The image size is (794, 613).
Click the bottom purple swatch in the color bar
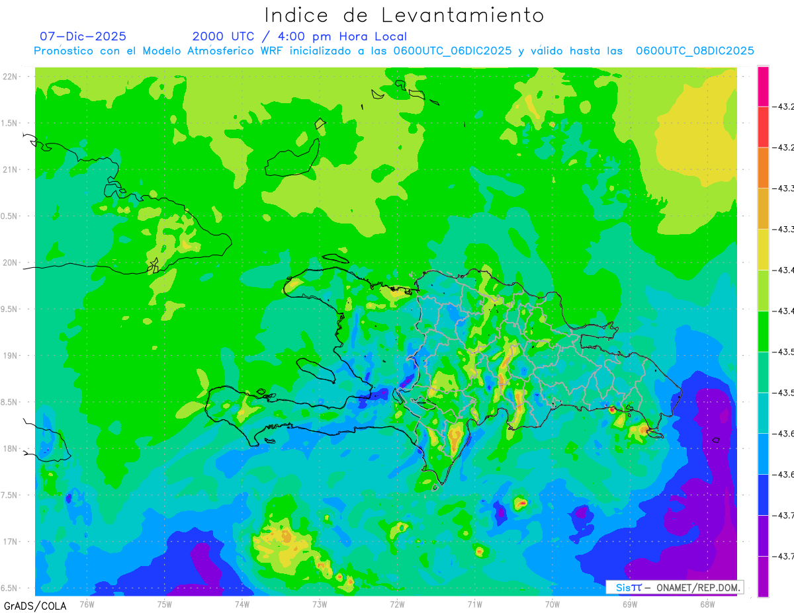coord(763,577)
